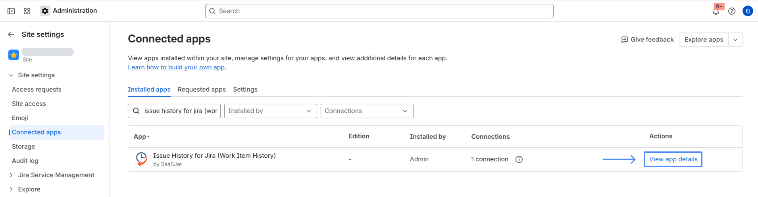Viewport: 758px width, 197px height.
Task: Click the back arrow beside Site settings
Action: (11, 34)
